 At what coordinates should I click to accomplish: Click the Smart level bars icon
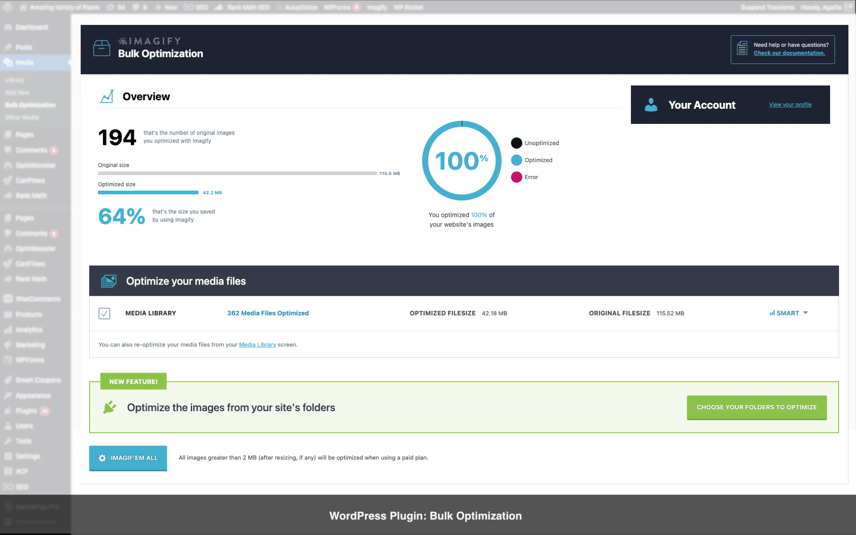(772, 313)
